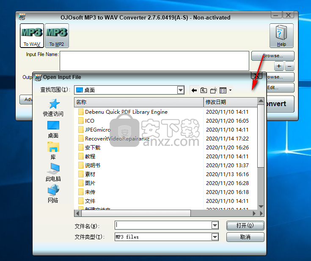Click the horizontal scrollbar left arrow
The height and width of the screenshot is (261, 311).
77,213
